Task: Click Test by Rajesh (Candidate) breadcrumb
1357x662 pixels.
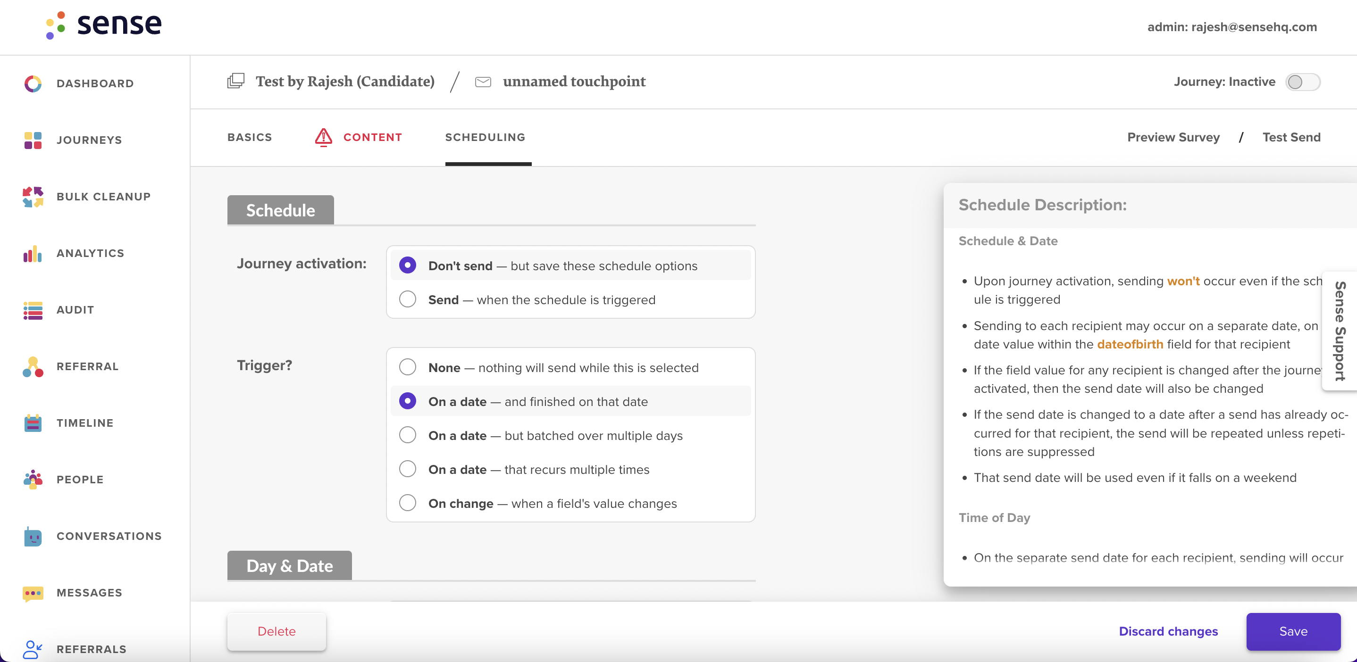Action: click(345, 82)
